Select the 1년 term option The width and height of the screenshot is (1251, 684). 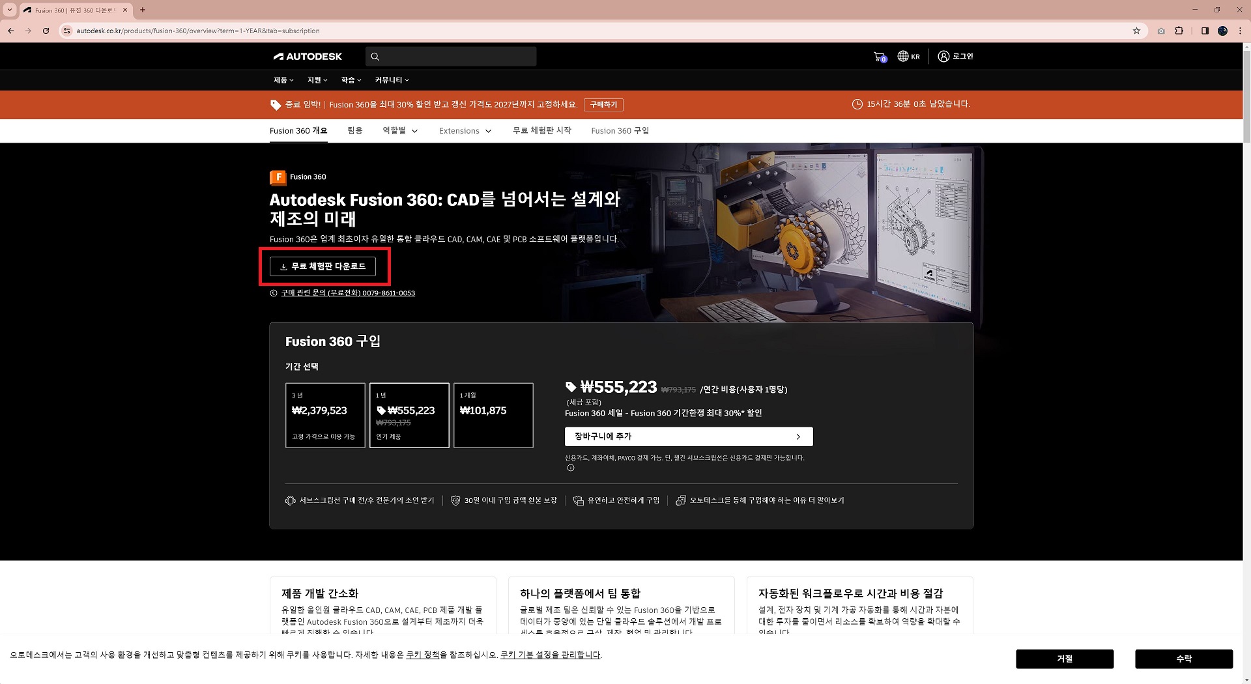[x=409, y=415]
